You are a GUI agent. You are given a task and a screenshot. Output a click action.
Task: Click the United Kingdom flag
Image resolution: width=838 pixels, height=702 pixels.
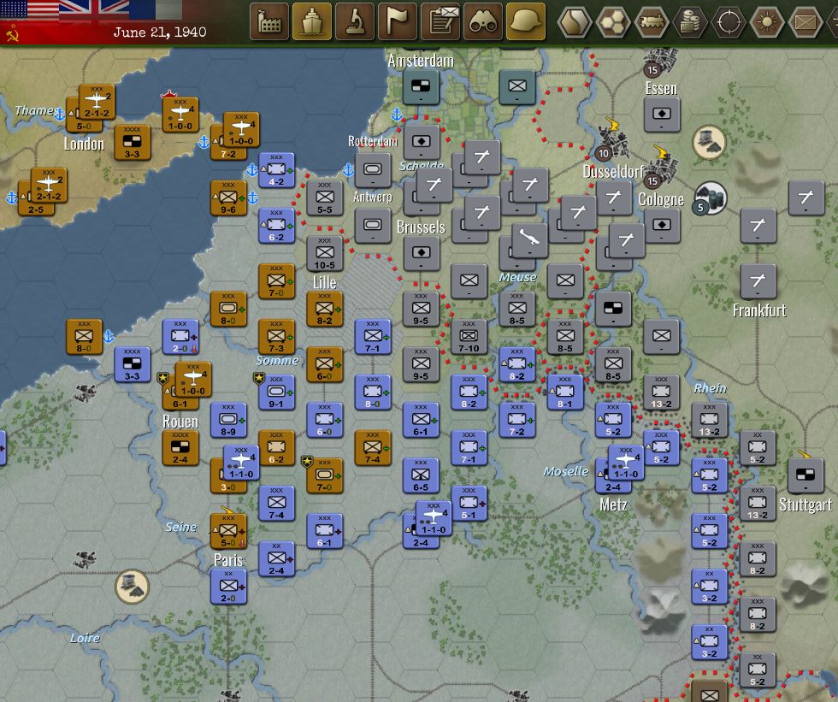pyautogui.click(x=93, y=9)
